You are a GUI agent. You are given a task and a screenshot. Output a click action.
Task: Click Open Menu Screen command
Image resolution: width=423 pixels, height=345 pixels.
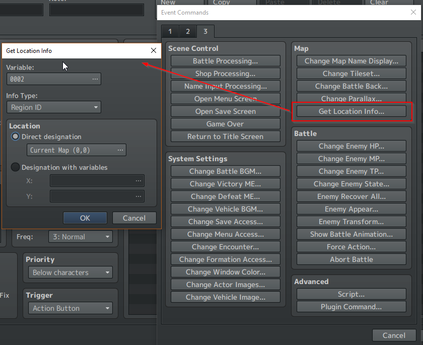(x=225, y=99)
